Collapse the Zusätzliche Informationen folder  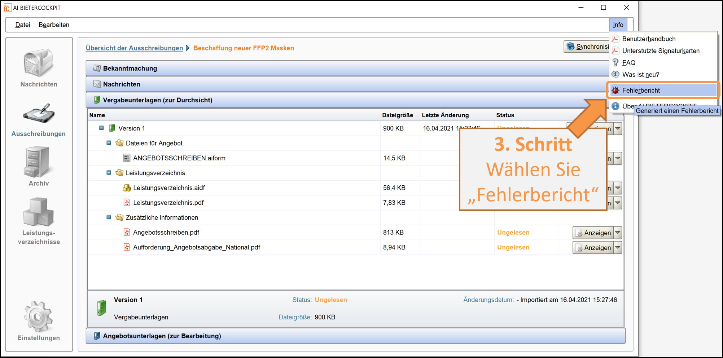coord(109,217)
